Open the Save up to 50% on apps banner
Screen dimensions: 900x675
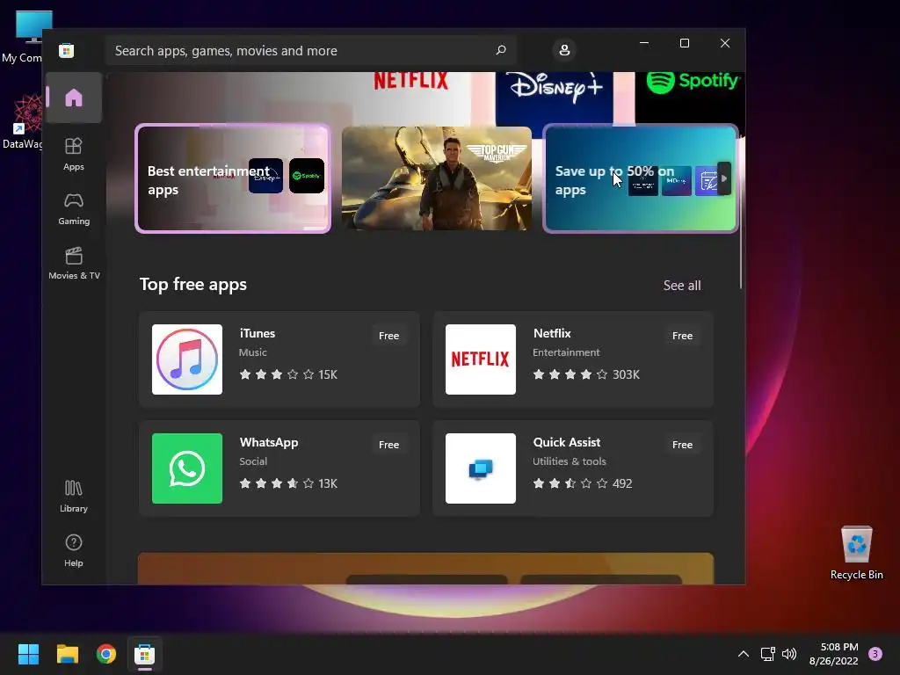point(640,178)
